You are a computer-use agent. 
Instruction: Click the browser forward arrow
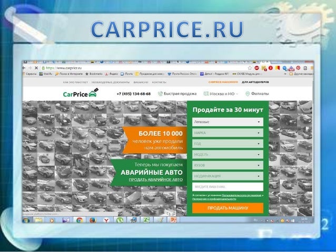point(30,68)
